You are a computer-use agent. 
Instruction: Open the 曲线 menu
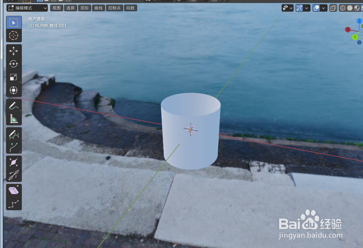[98, 8]
